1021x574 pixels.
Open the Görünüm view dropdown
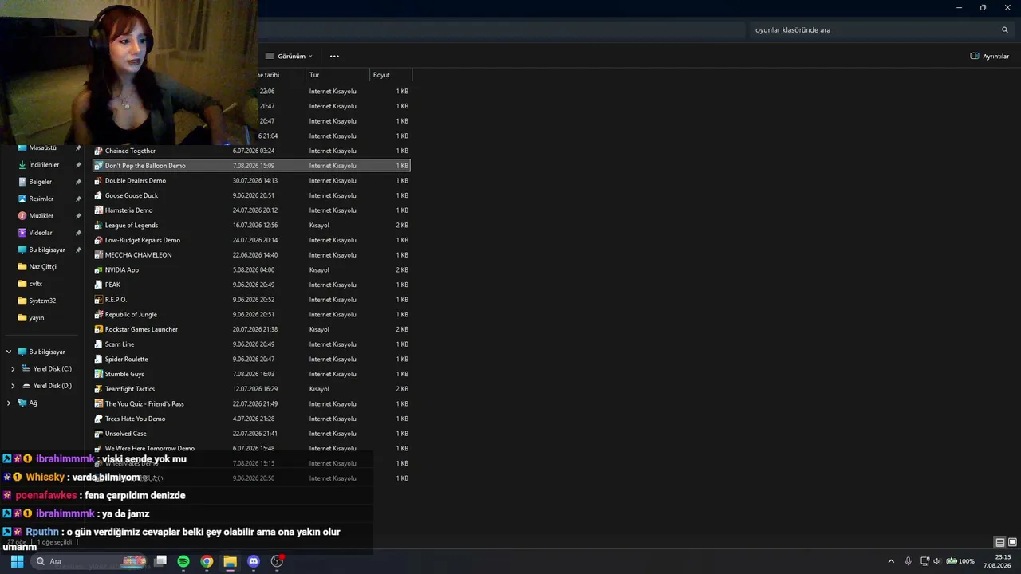point(289,57)
